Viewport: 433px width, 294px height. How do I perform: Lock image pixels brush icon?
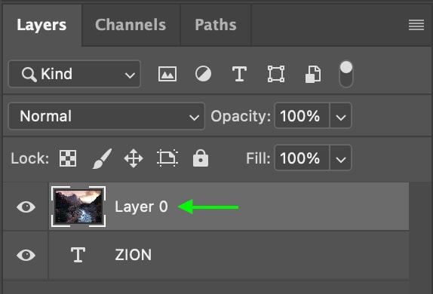(102, 158)
